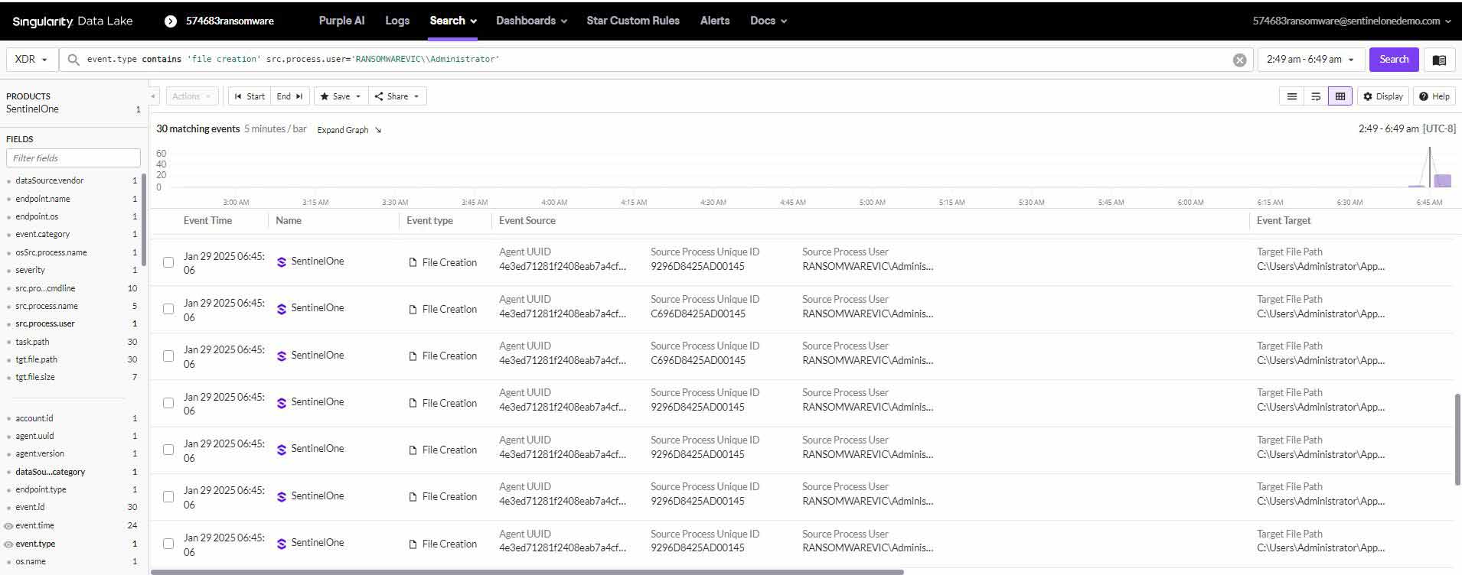Select SentinelOne under Products
The image size is (1462, 575).
pyautogui.click(x=32, y=109)
